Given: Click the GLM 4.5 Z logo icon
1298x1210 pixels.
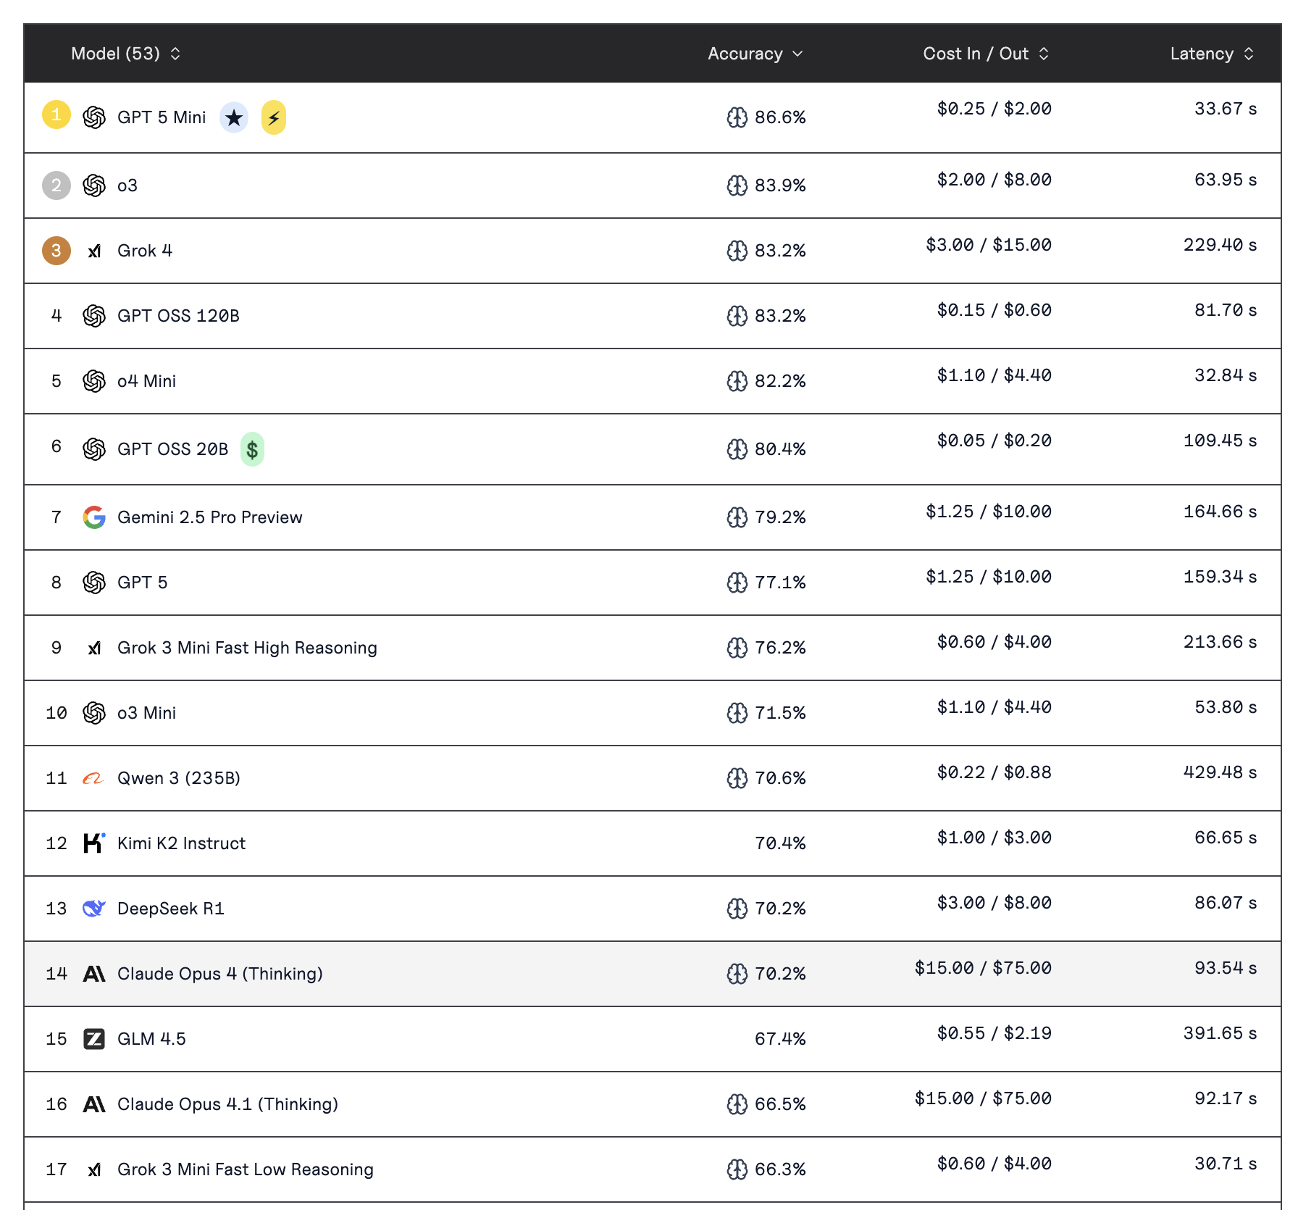Looking at the screenshot, I should click(x=94, y=1039).
